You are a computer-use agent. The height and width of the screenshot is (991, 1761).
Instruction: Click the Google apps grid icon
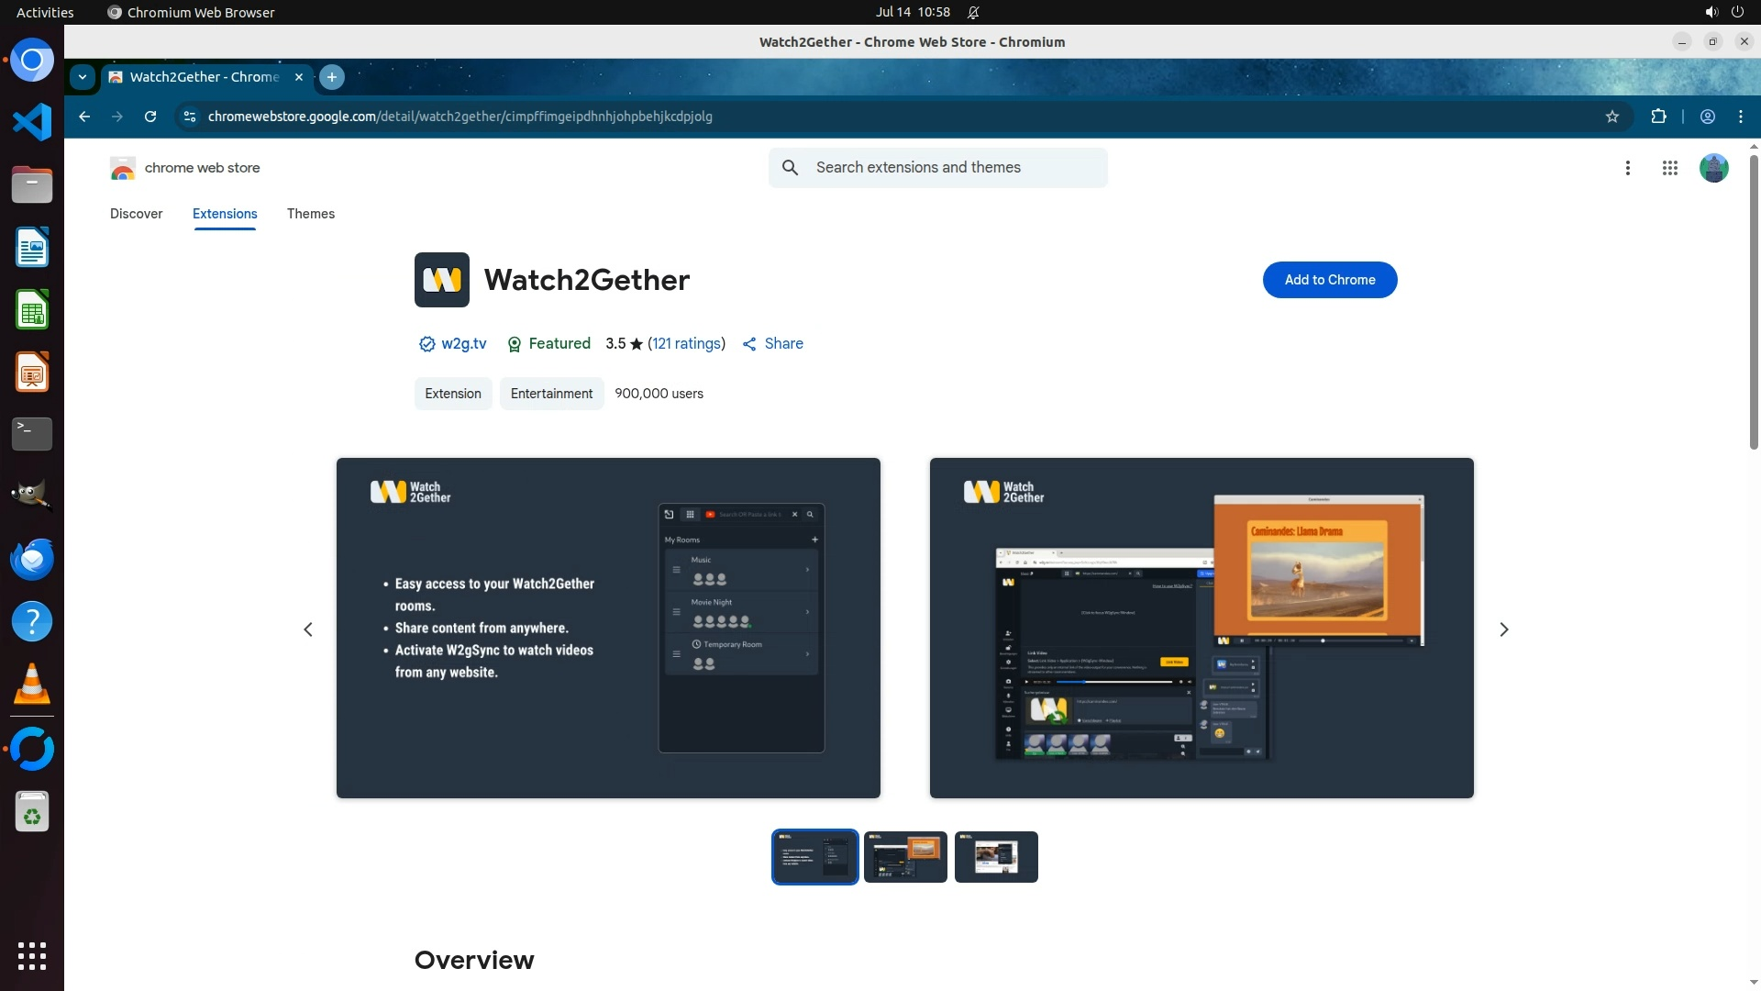(1670, 168)
